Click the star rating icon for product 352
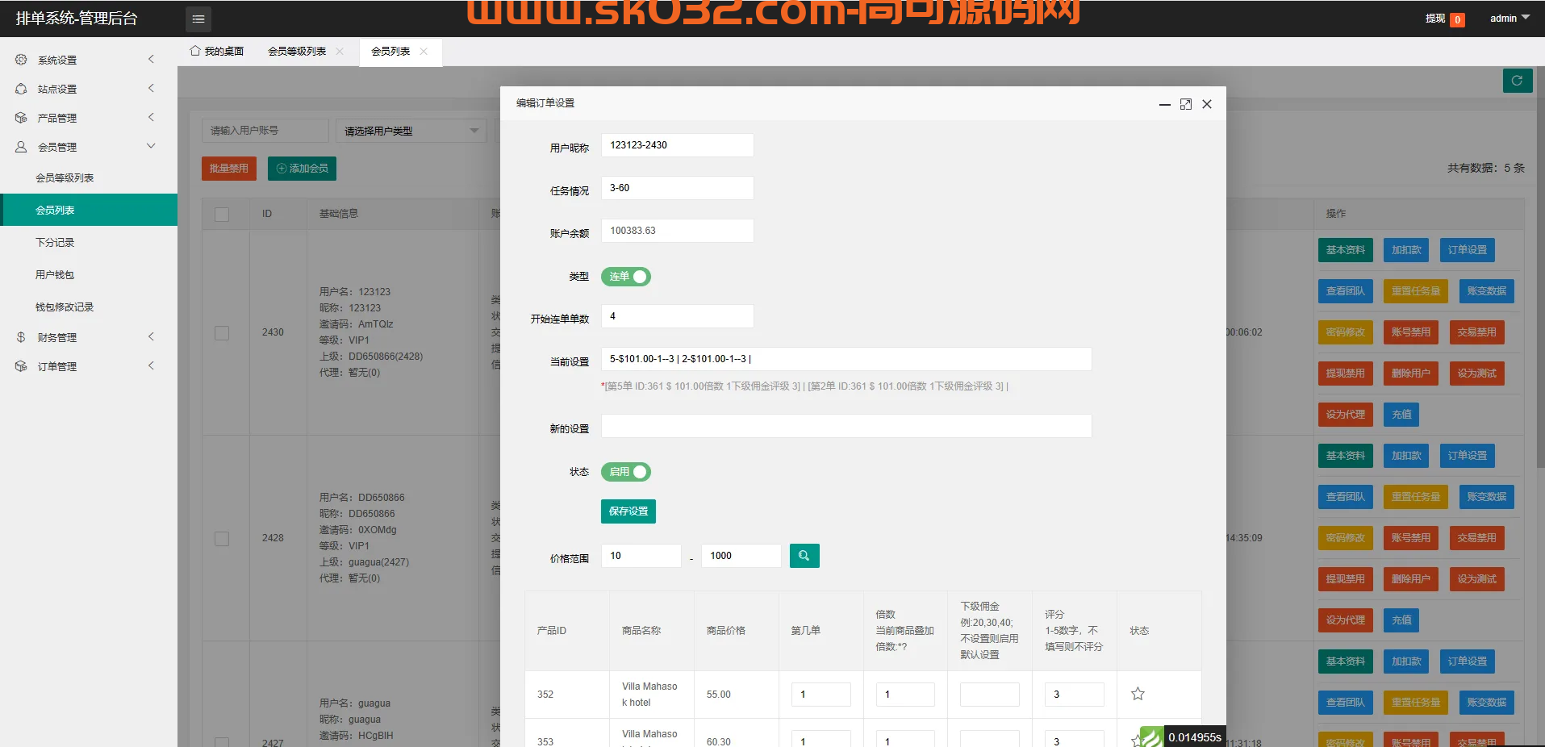Viewport: 1545px width, 747px height. point(1137,693)
